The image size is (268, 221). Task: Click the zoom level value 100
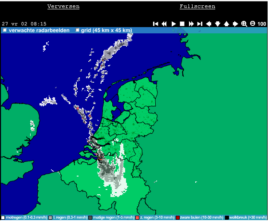click(x=262, y=24)
